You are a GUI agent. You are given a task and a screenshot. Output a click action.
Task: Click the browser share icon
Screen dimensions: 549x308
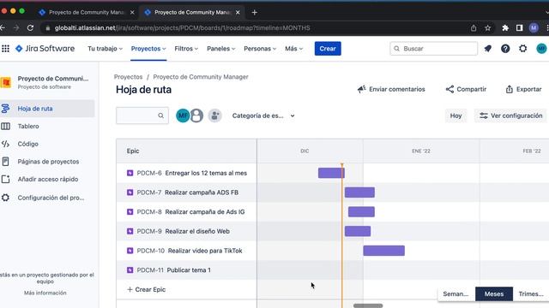[474, 28]
